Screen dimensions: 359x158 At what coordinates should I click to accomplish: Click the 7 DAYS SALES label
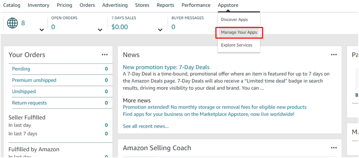point(124,18)
